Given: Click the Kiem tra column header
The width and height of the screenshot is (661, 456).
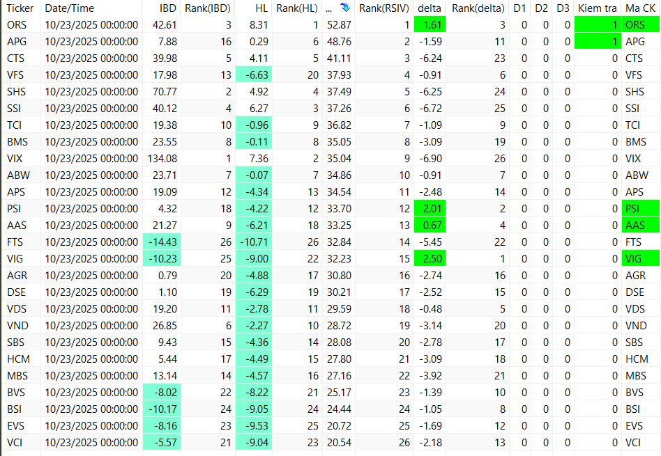Looking at the screenshot, I should coord(598,8).
